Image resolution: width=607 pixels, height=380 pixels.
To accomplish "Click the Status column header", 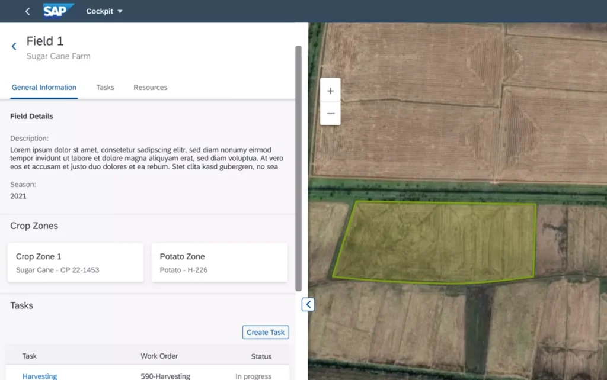I will tap(261, 356).
